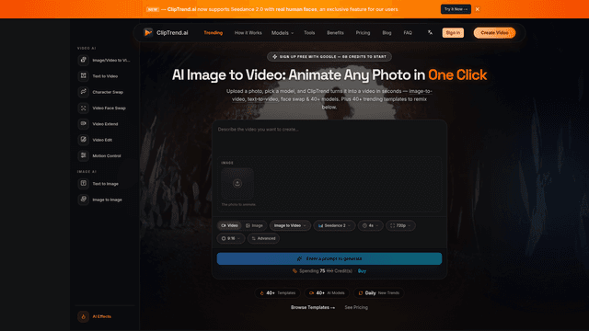Click the Try it Now banner button

[456, 9]
